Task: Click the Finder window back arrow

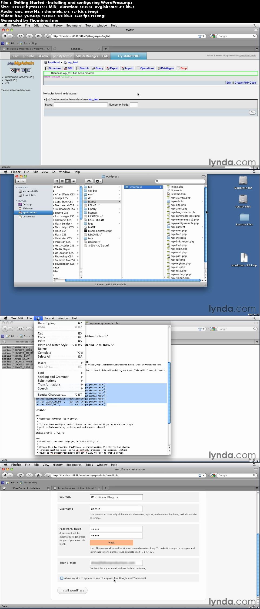Action: pyautogui.click(x=18, y=181)
